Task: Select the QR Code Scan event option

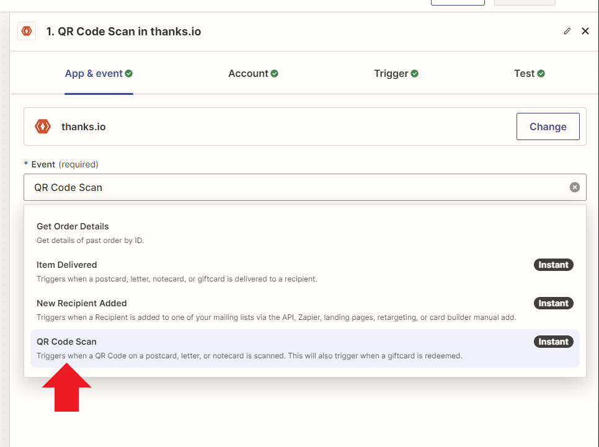Action: [x=305, y=348]
